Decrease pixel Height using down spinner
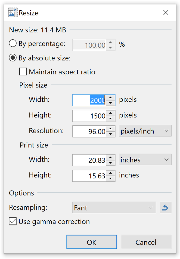Screen dimensions: 180x259 pos(111,118)
